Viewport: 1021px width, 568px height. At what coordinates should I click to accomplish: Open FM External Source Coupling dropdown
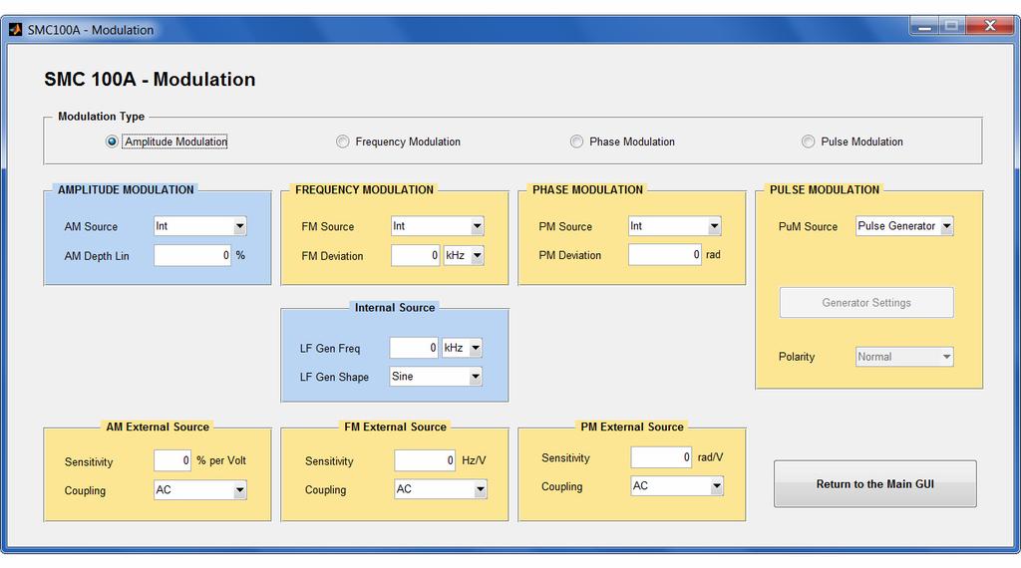coord(441,489)
